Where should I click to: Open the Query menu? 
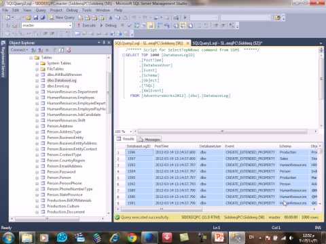pos(41,10)
